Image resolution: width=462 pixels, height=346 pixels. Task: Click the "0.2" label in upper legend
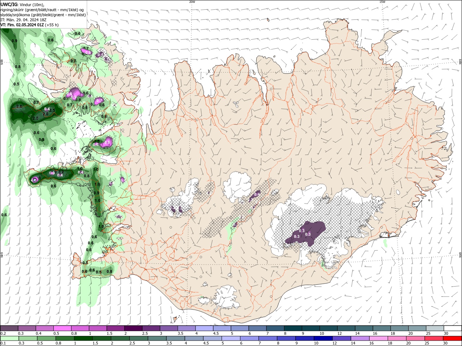[3, 333]
